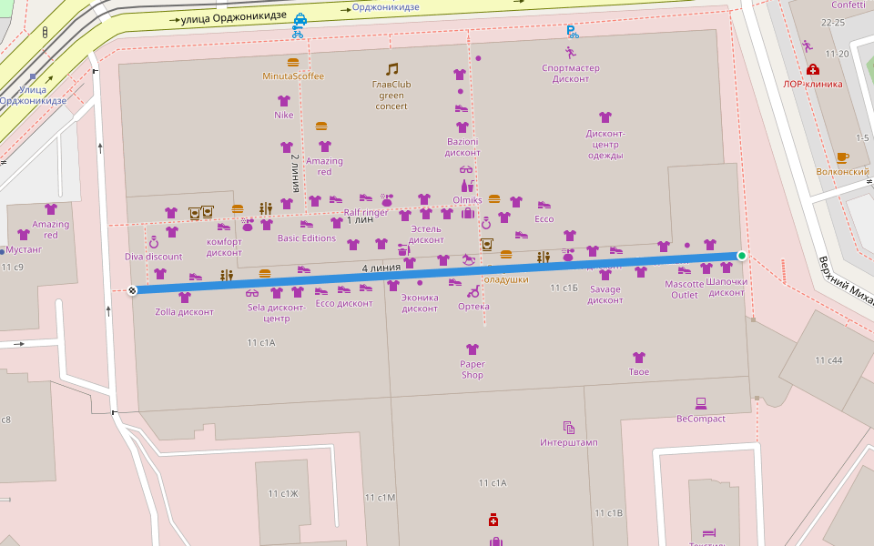874x546 pixels.
Task: Select the Твое clothing store icon
Action: (x=639, y=358)
